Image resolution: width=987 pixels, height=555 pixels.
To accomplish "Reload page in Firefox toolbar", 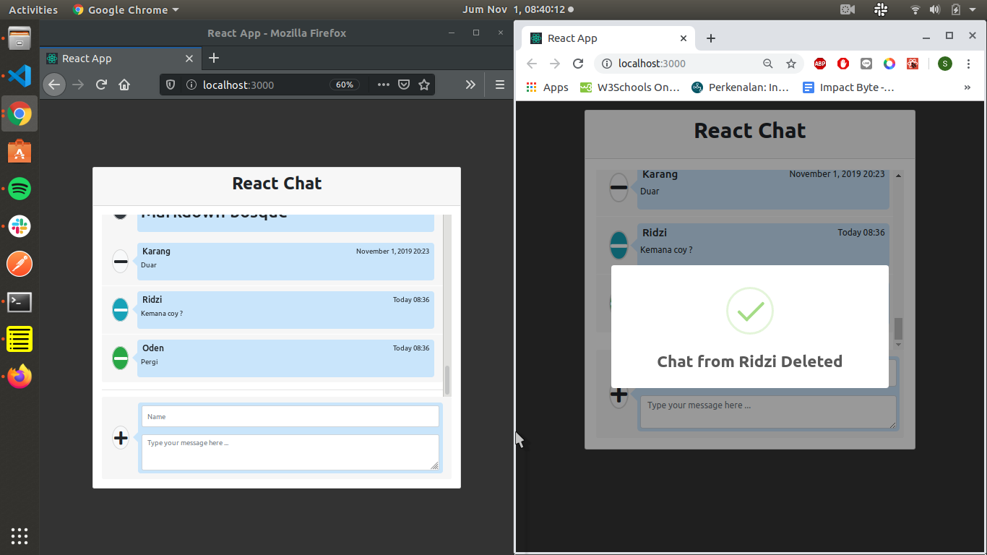I will point(101,85).
